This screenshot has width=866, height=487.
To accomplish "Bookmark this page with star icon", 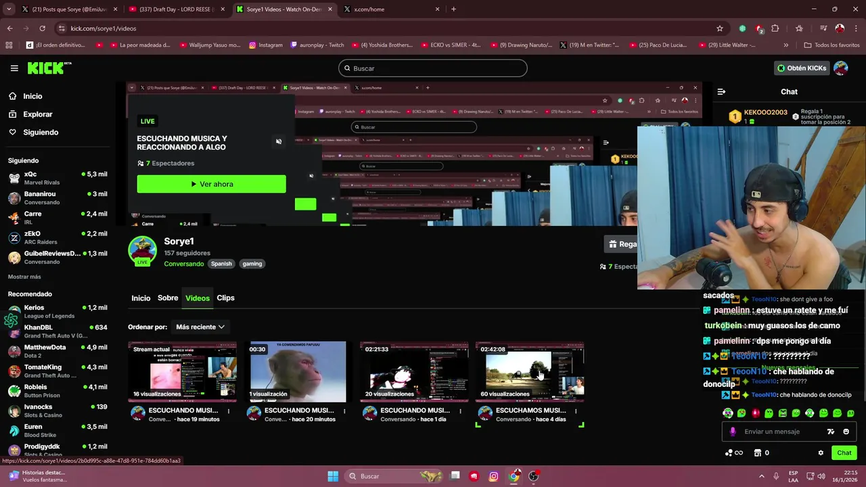I will pyautogui.click(x=720, y=28).
